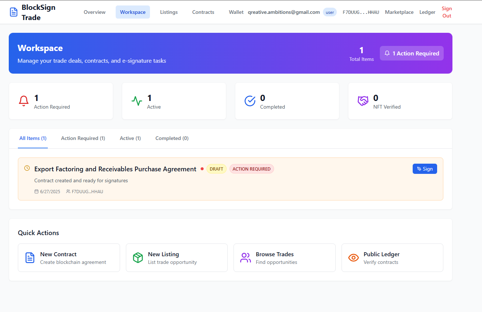Open the Overview navigation item
The width and height of the screenshot is (482, 312).
pyautogui.click(x=95, y=12)
